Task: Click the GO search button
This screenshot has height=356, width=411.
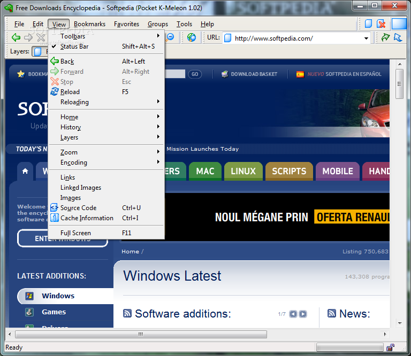Action: coord(195,74)
